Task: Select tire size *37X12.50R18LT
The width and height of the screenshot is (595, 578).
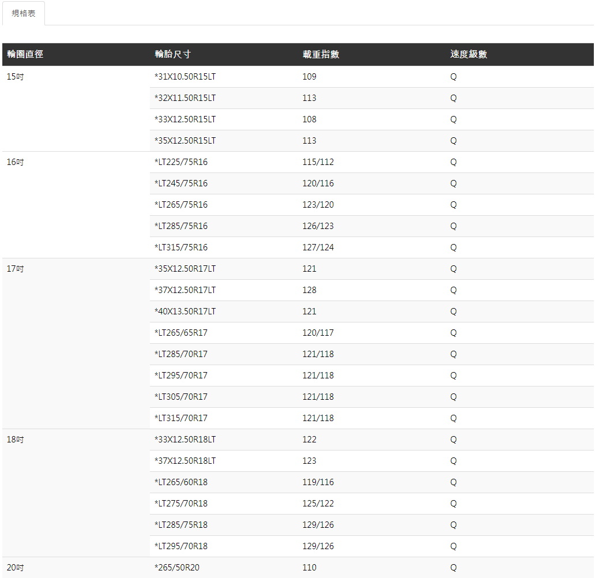Action: 184,461
